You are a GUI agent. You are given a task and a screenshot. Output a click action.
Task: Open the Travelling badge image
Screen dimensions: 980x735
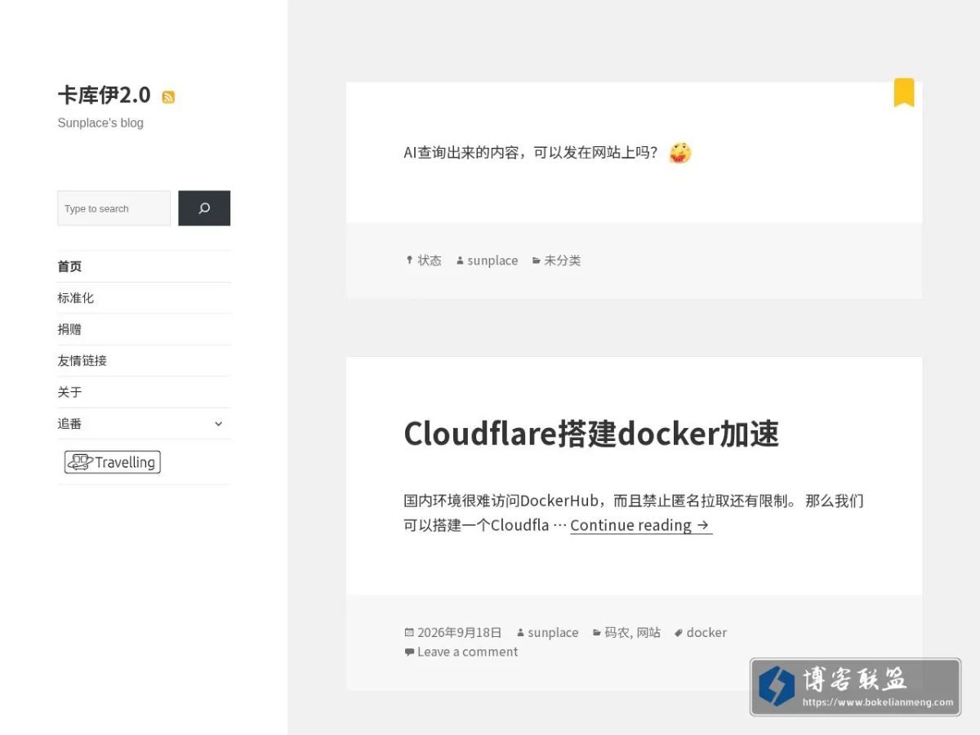coord(113,462)
